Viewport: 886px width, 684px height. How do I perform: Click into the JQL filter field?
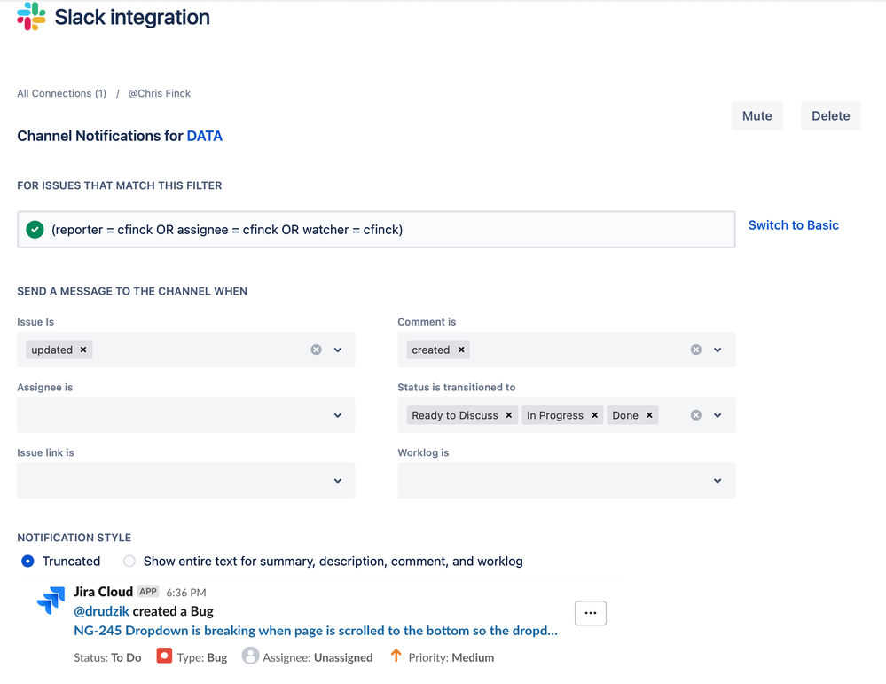click(x=376, y=230)
